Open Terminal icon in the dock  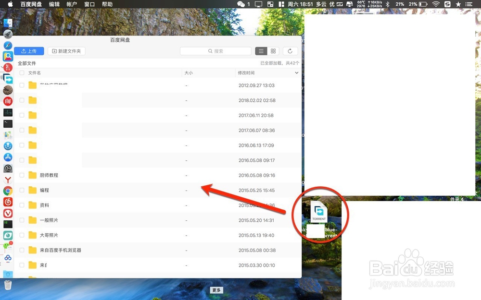[x=8, y=123]
